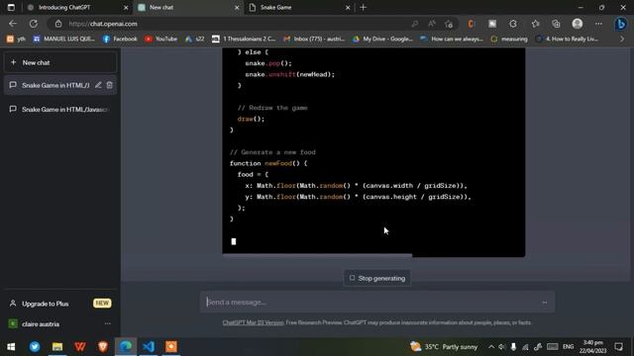The image size is (634, 356).
Task: Click the code block horizontal scrollbar
Action: point(317,255)
